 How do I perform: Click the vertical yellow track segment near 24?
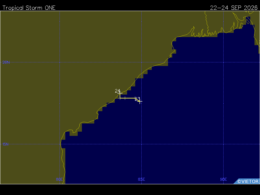tap(120, 96)
